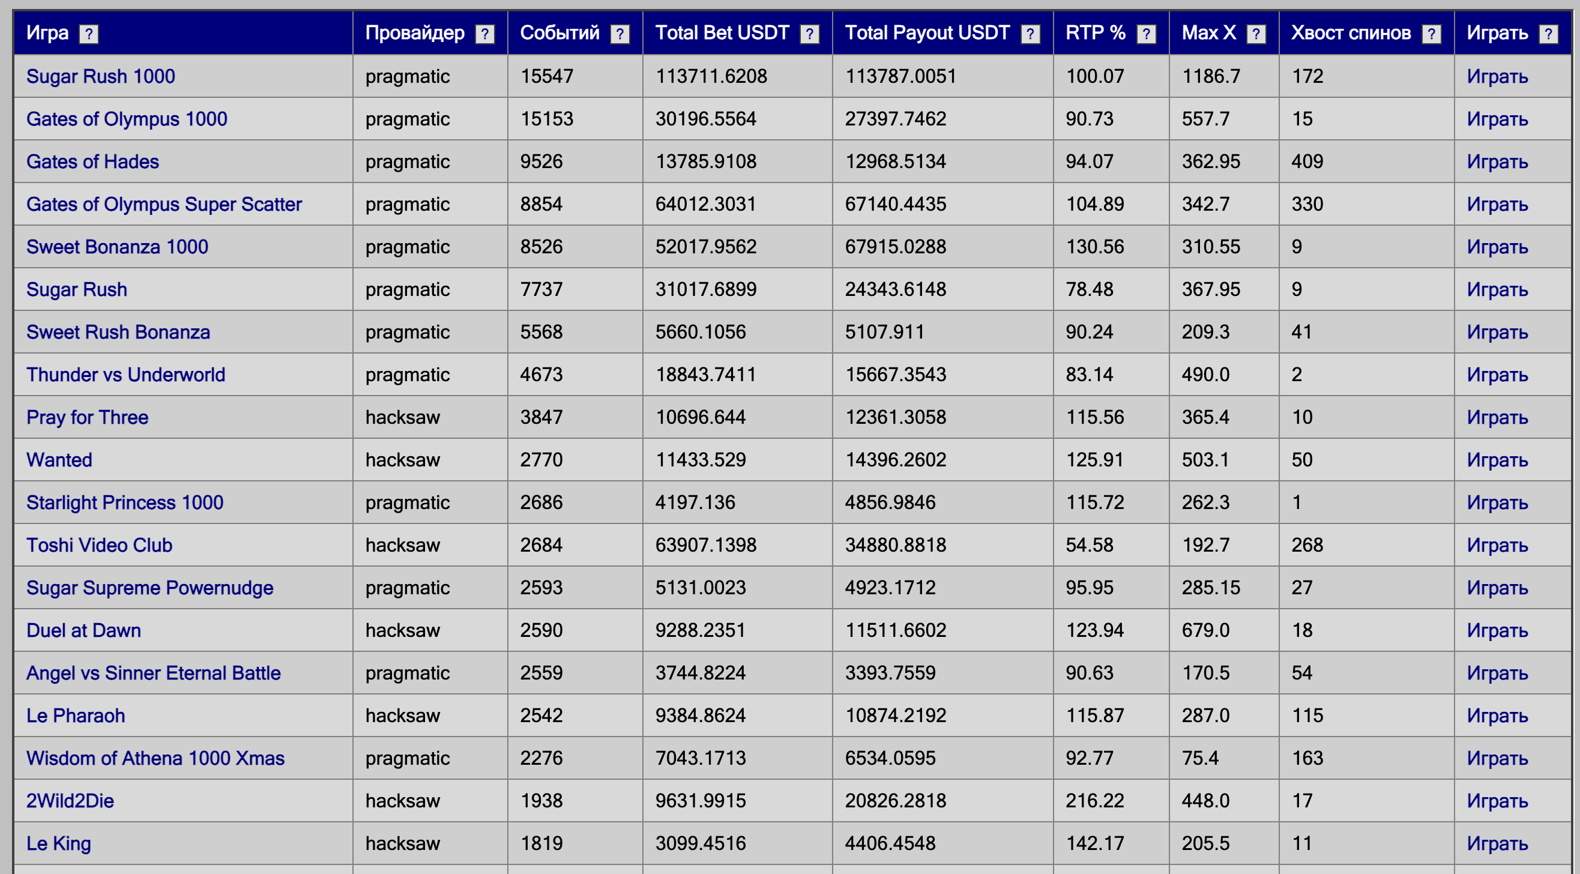Click the help icon beside Играть header
1580x874 pixels.
1548,34
